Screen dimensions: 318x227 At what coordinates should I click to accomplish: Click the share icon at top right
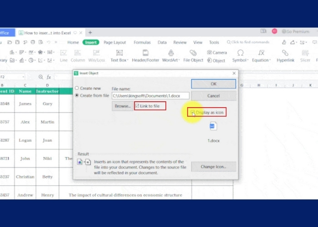(x=292, y=42)
